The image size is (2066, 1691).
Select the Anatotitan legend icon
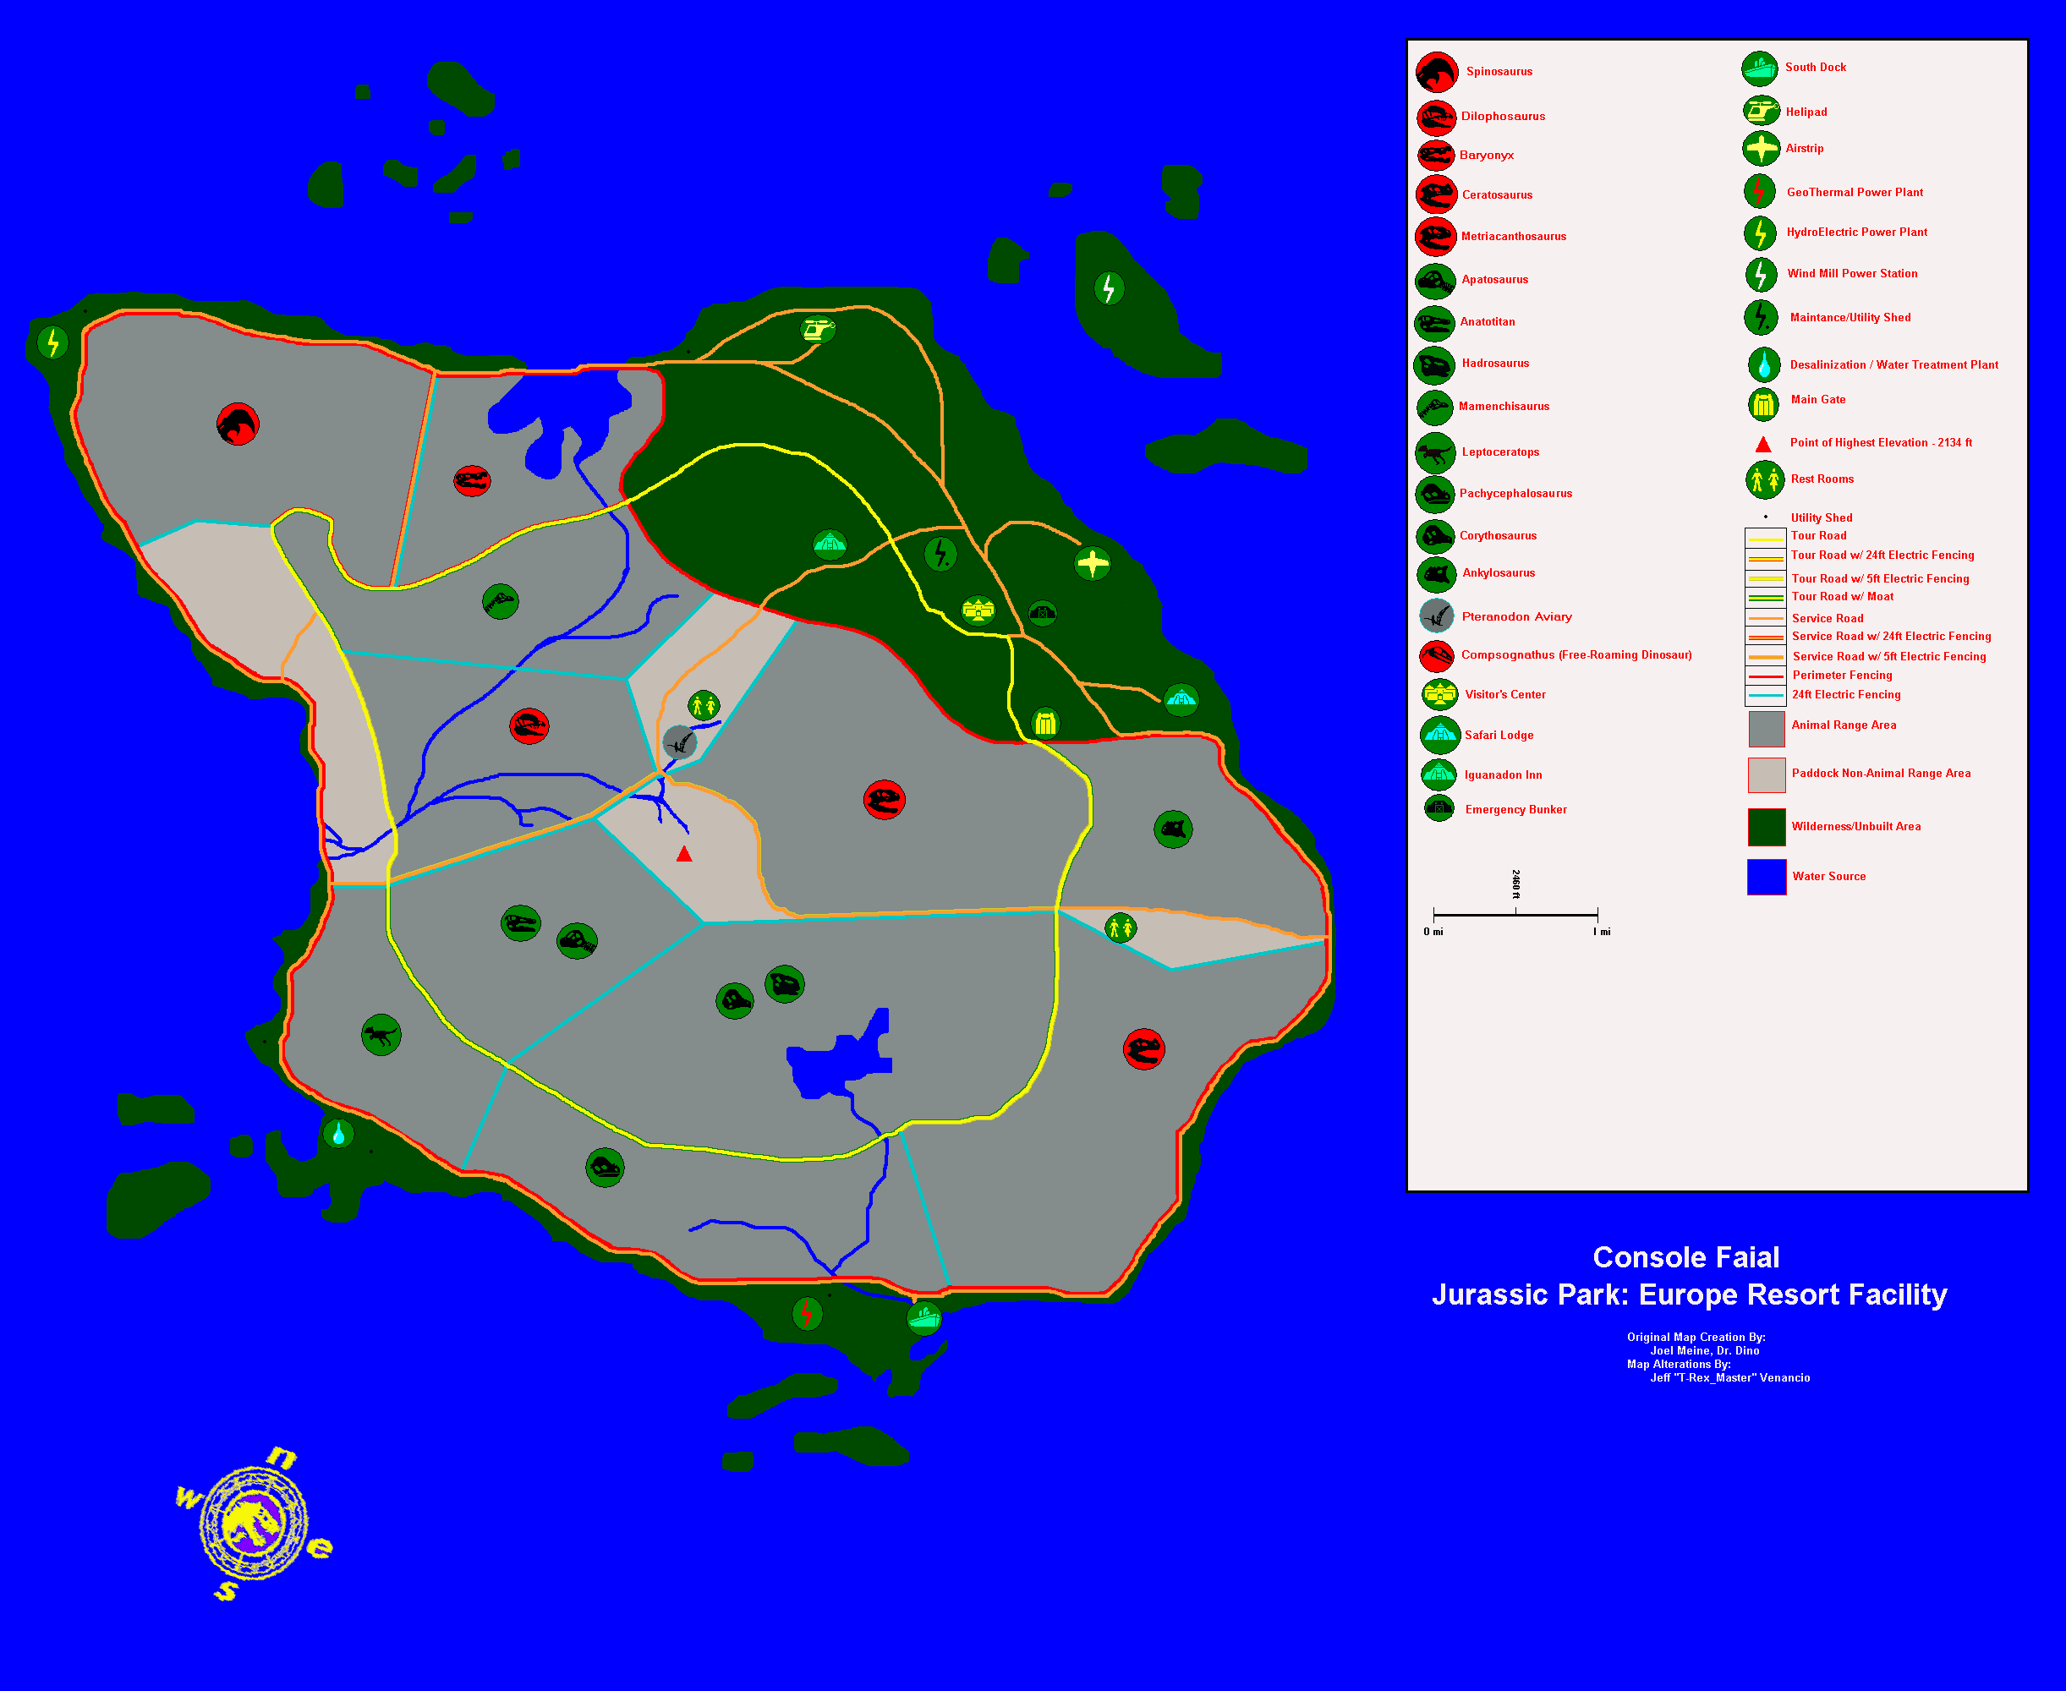click(1435, 323)
